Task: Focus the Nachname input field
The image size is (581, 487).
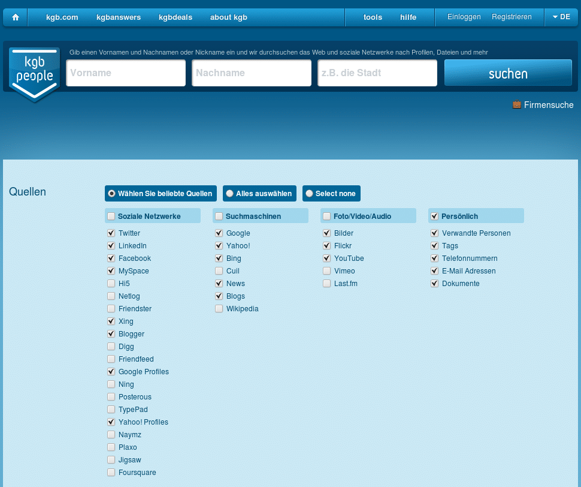Action: [x=252, y=73]
